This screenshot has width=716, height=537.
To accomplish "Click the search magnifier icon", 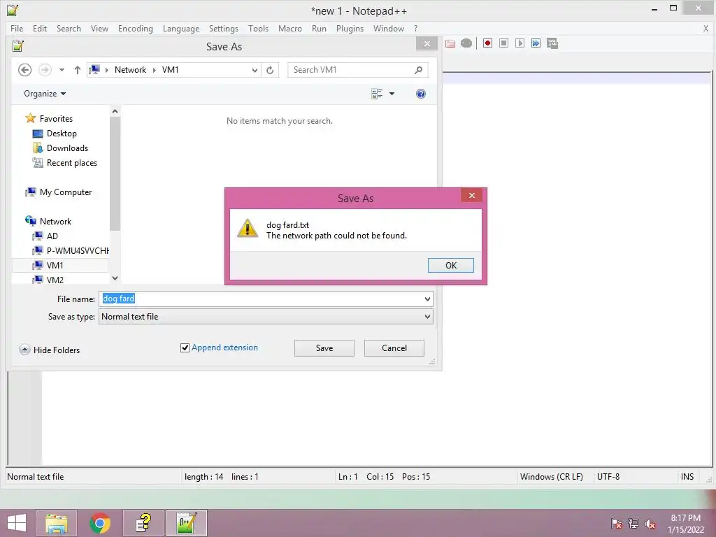I will (418, 70).
